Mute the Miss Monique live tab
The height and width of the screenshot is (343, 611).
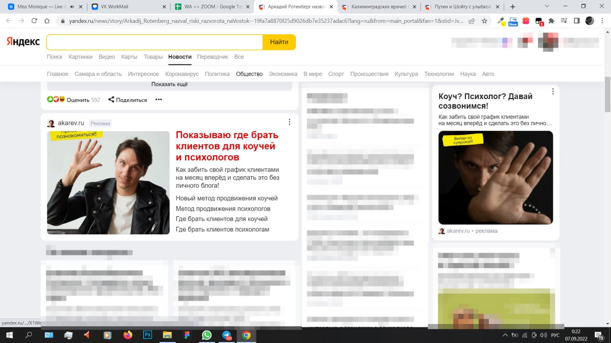[72, 7]
